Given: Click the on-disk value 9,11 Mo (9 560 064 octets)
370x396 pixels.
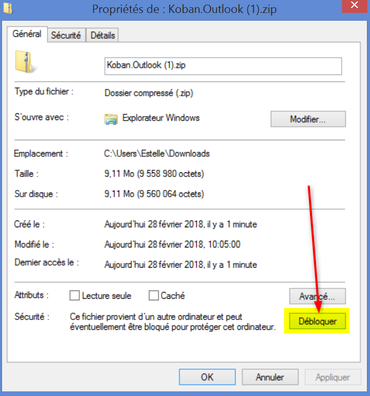Looking at the screenshot, I should tap(154, 194).
